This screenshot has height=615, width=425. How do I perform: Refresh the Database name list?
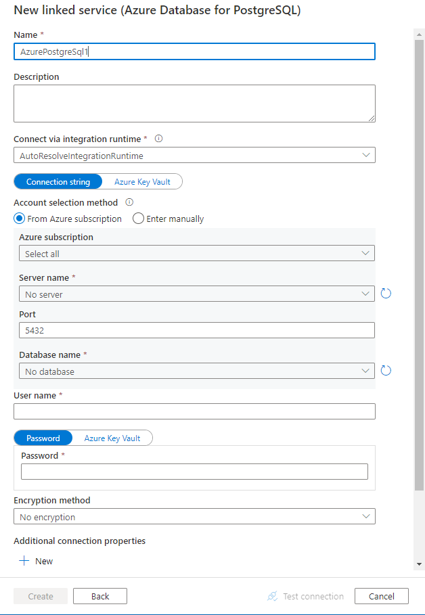point(386,371)
